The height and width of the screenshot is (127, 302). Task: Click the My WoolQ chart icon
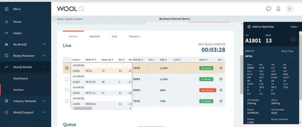6,44
